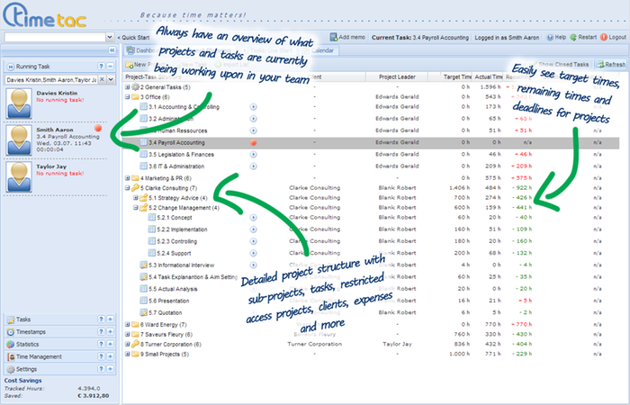630x405 pixels.
Task: Start task 3.1 Accounting & Controlling play icon
Action: [x=253, y=107]
